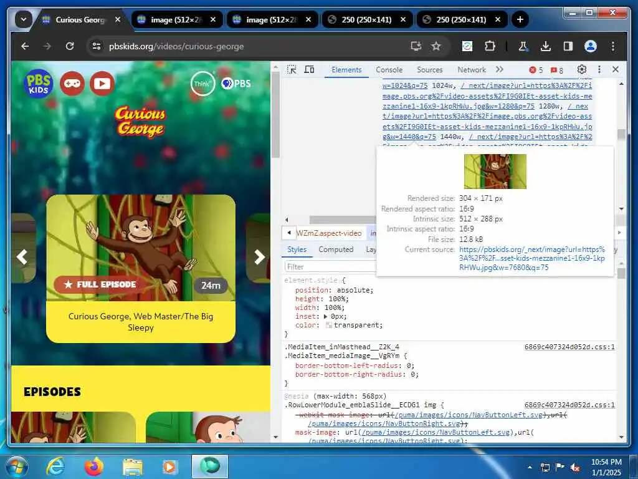Click the Elements horizontal scrollbar
This screenshot has height=479, width=638.
[x=342, y=220]
